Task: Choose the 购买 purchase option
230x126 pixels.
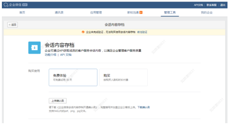Action: (123, 77)
